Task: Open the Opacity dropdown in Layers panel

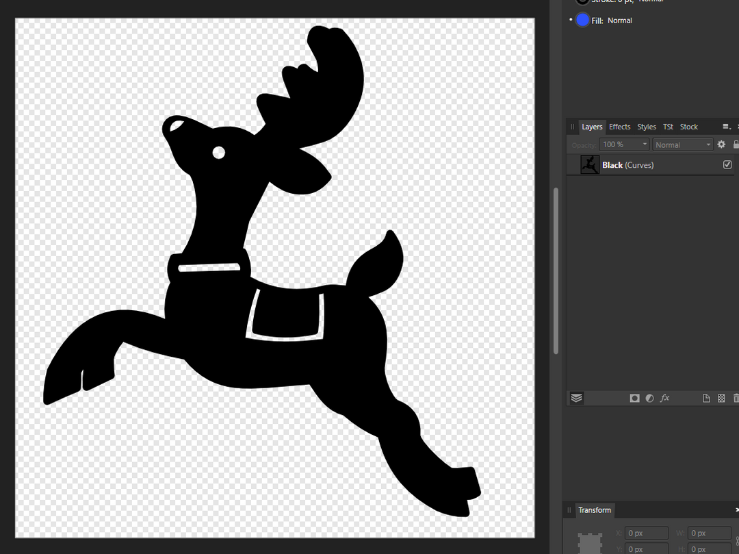Action: point(623,144)
